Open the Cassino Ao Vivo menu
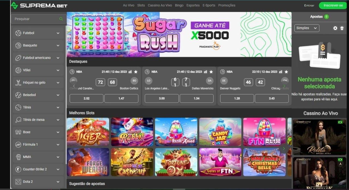Image resolution: width=349 pixels, height=190 pixels. pos(160,5)
